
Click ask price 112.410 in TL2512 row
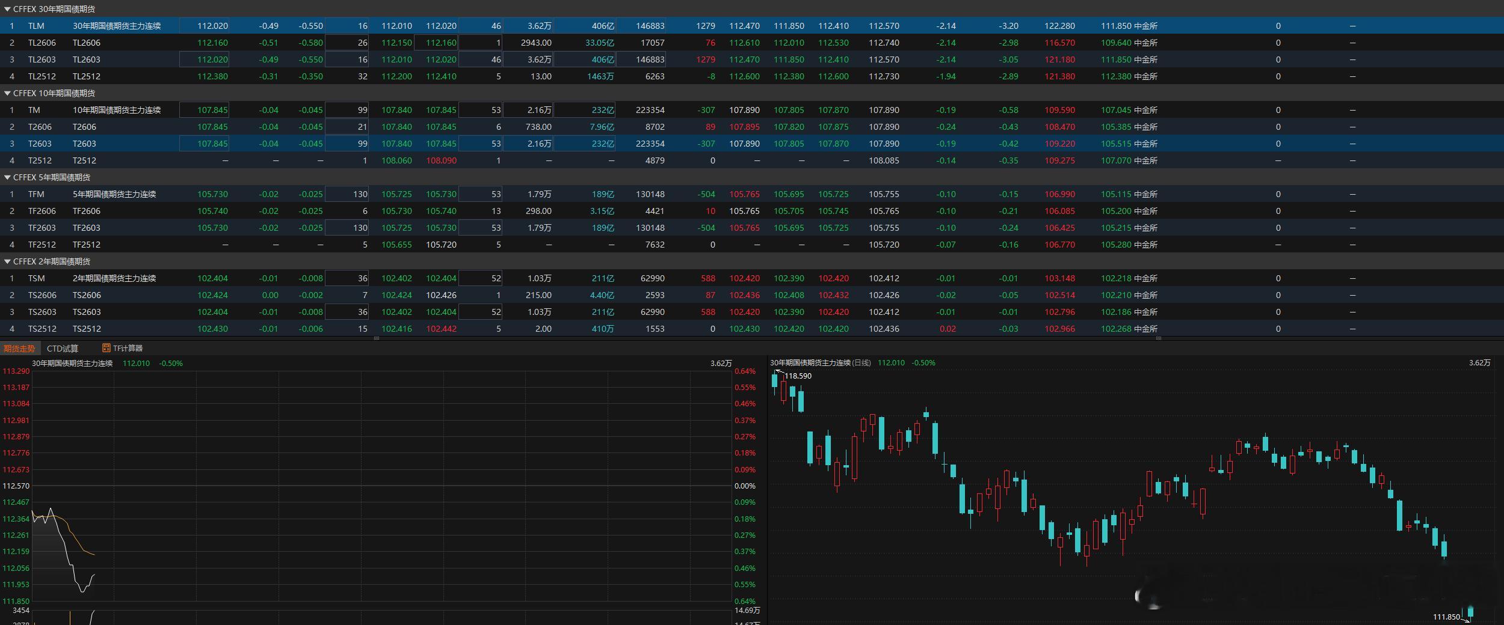pyautogui.click(x=441, y=76)
